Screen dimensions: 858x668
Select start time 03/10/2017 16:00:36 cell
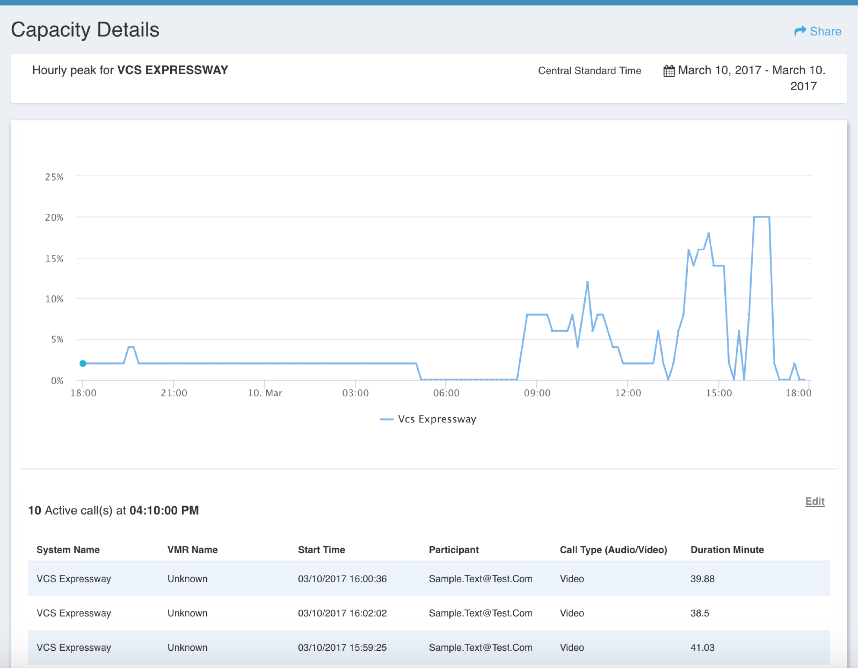coord(342,579)
